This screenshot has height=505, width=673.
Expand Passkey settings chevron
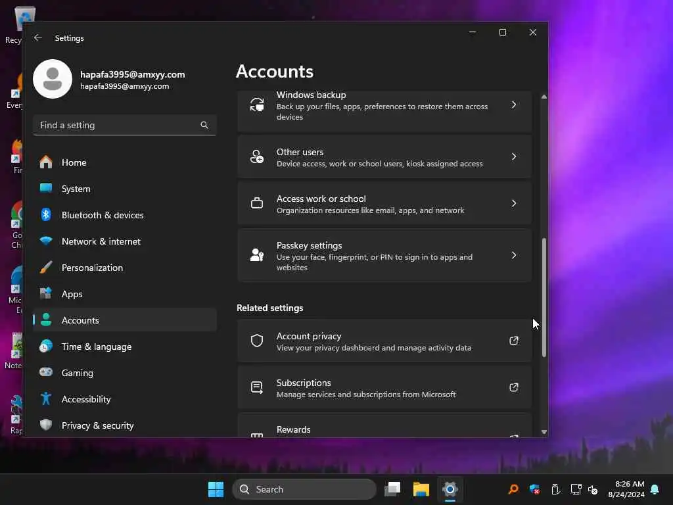[514, 255]
